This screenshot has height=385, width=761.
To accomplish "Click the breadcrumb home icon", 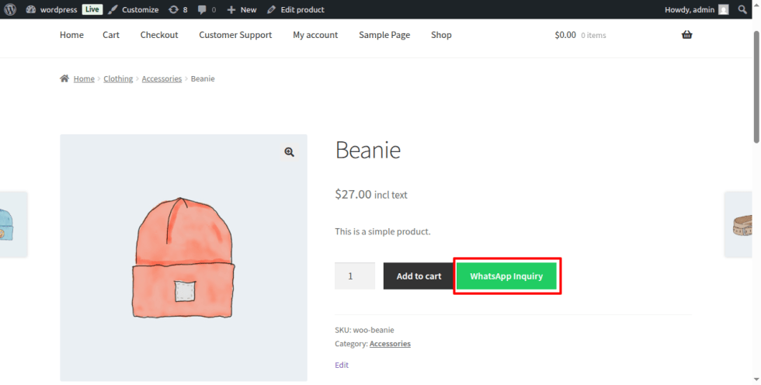I will [x=64, y=78].
